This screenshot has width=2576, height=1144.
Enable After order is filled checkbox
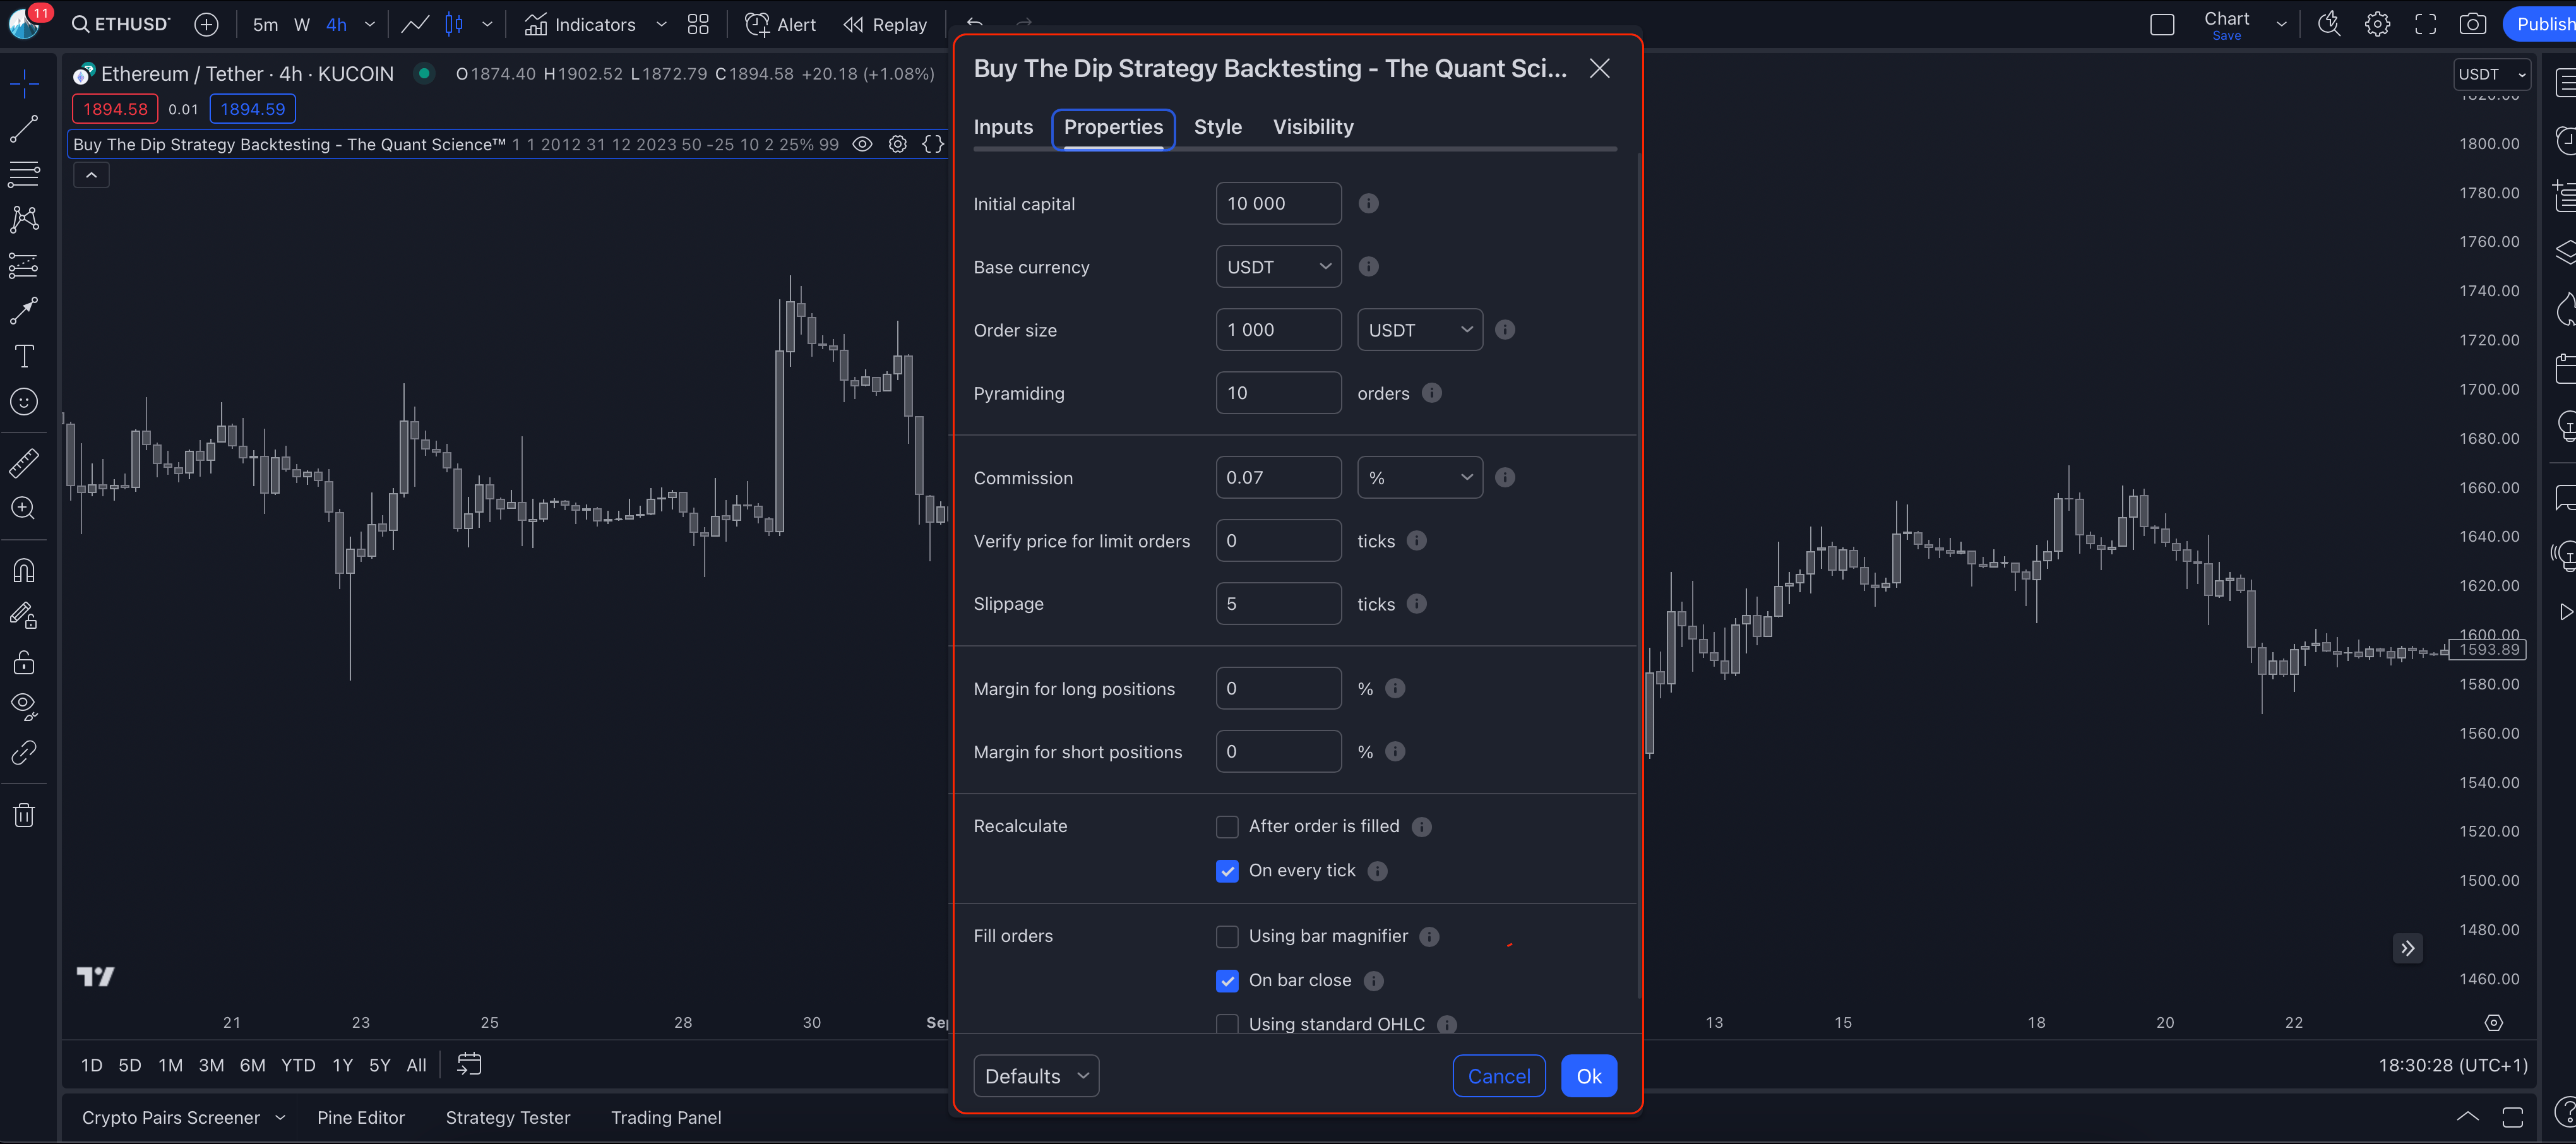(x=1227, y=827)
